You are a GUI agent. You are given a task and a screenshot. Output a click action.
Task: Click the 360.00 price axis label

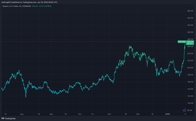coord(190,11)
